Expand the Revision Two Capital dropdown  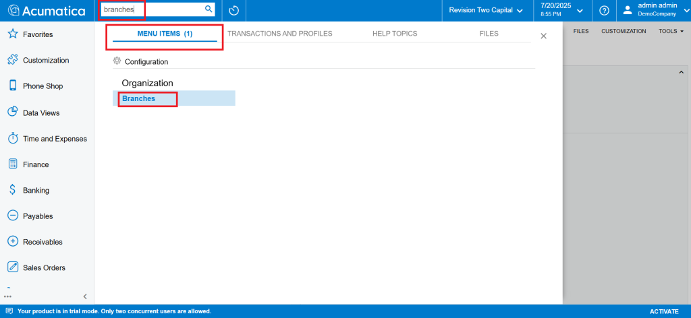tap(485, 10)
